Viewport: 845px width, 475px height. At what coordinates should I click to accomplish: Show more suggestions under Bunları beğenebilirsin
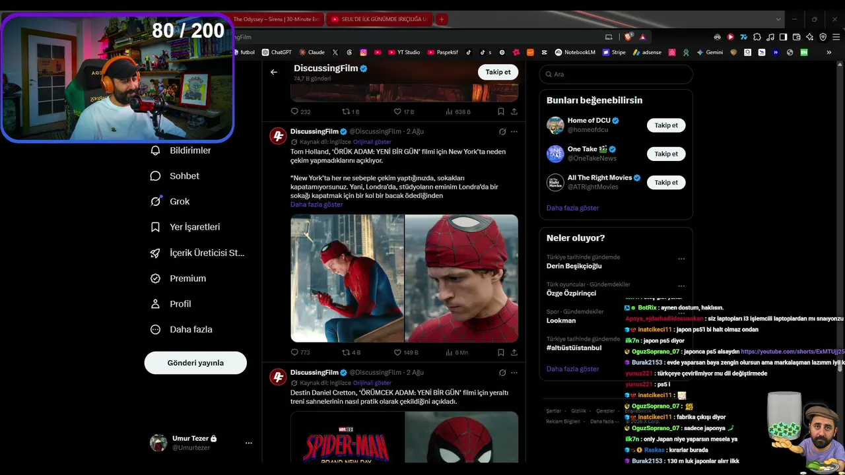(x=572, y=208)
